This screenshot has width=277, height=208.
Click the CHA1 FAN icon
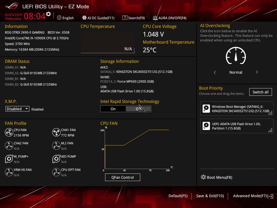[x=56, y=132]
